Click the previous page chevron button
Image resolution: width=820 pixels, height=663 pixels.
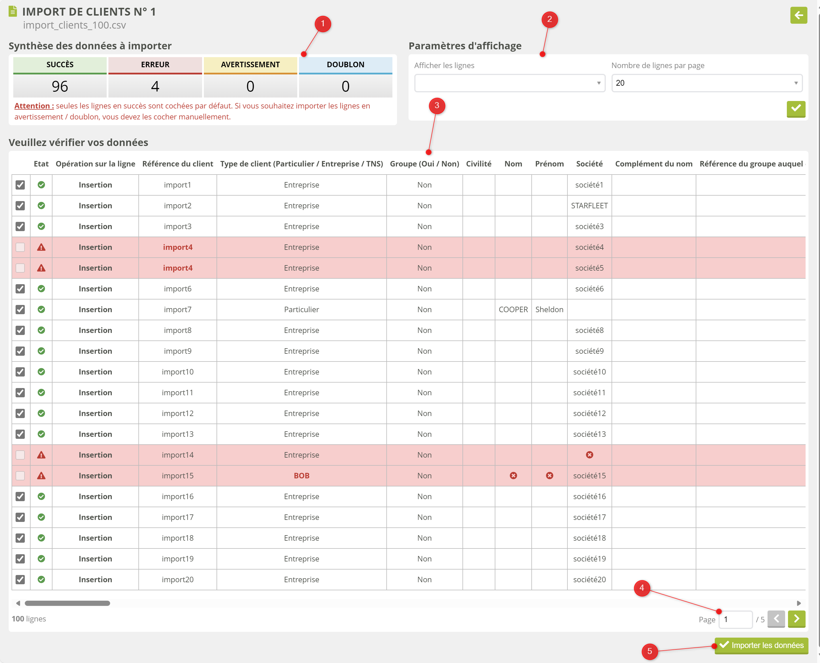pos(776,619)
